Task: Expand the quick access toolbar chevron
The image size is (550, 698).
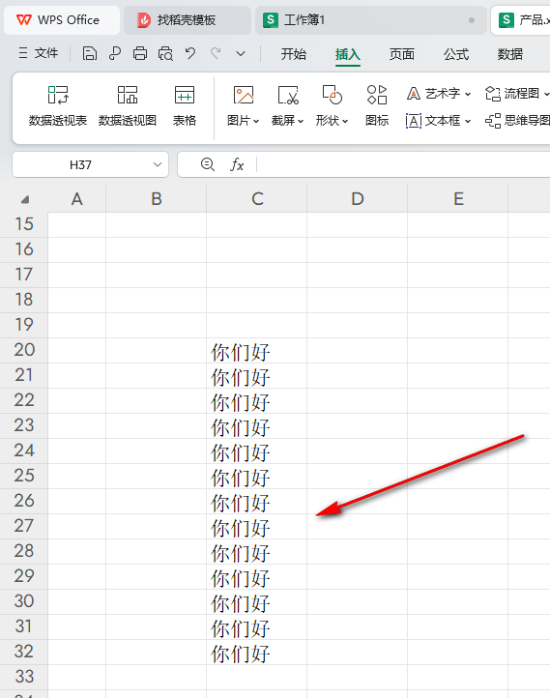Action: 241,54
